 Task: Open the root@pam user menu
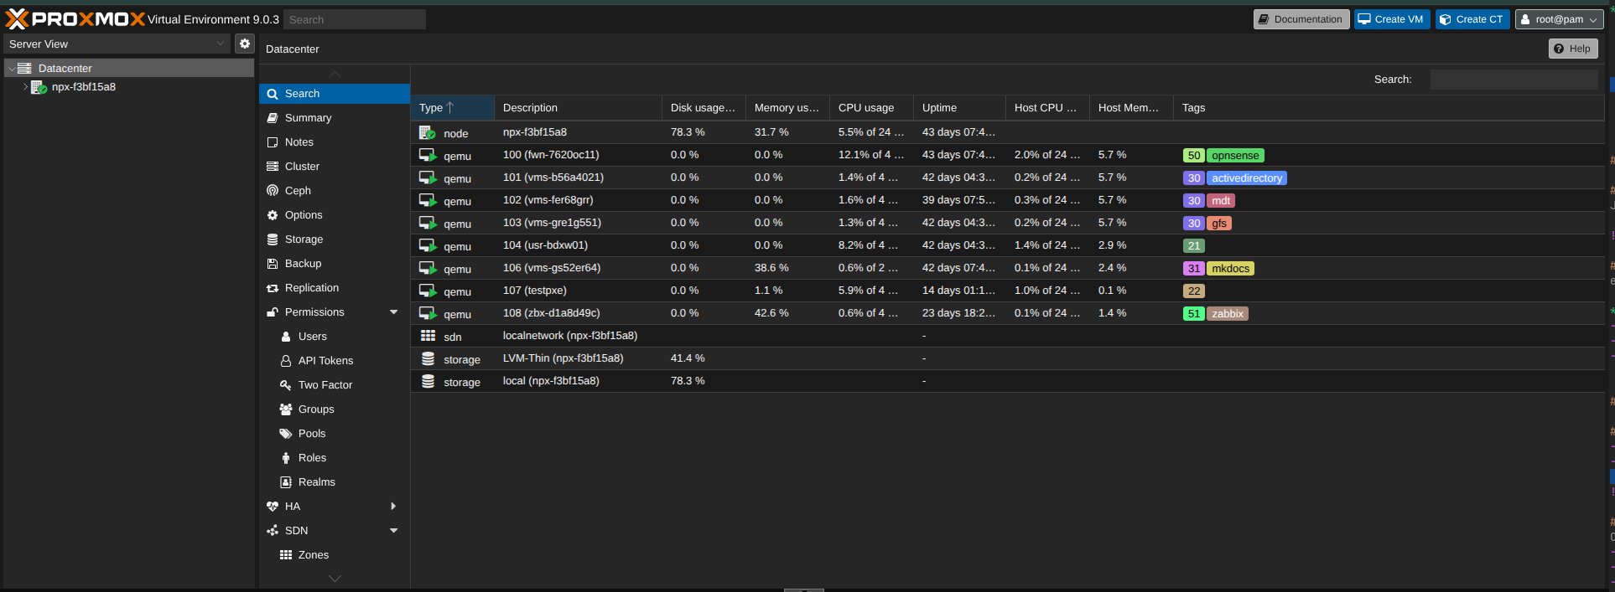tap(1559, 19)
